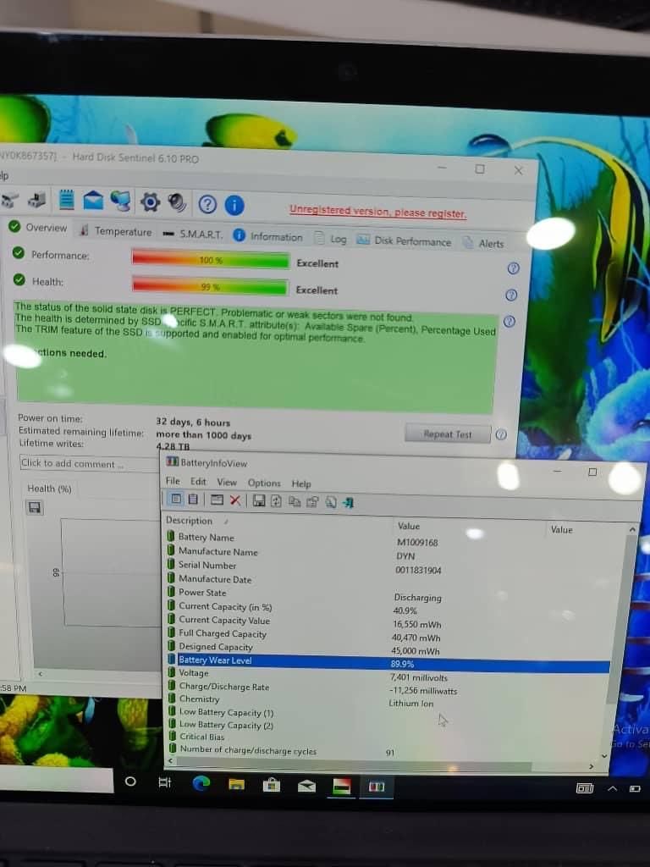650x867 pixels.
Task: Click the help icon beside Health row
Action: pos(511,295)
